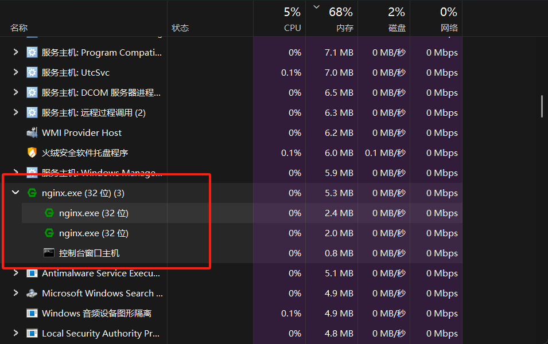Image resolution: width=548 pixels, height=344 pixels.
Task: Sort by the CPU column header
Action: [293, 28]
